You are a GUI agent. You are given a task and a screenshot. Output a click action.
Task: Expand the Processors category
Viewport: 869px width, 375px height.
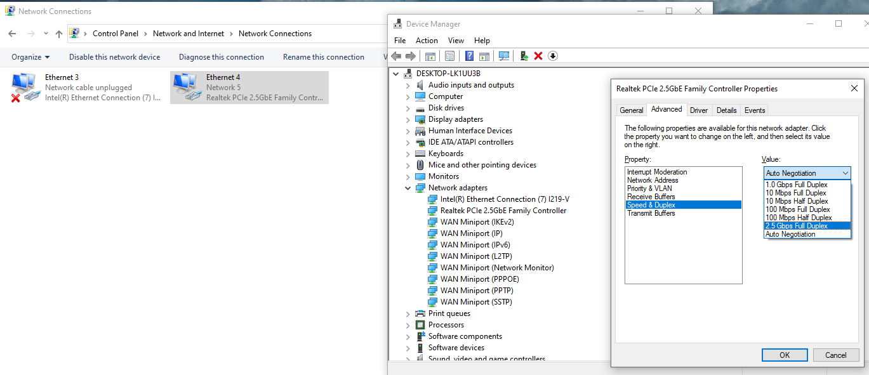(x=408, y=325)
